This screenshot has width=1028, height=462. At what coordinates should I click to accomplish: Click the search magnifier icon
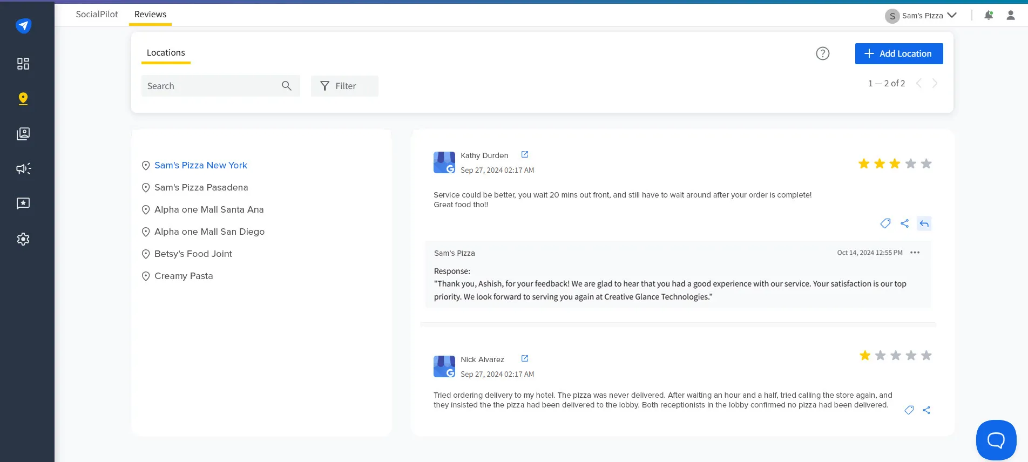[x=287, y=86]
